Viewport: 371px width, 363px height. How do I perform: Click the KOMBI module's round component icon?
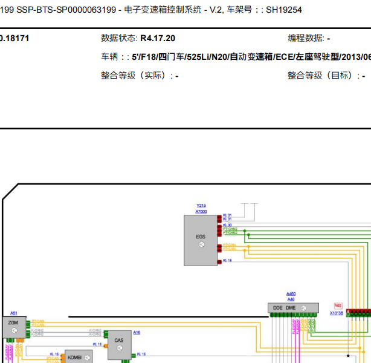[x=87, y=358]
